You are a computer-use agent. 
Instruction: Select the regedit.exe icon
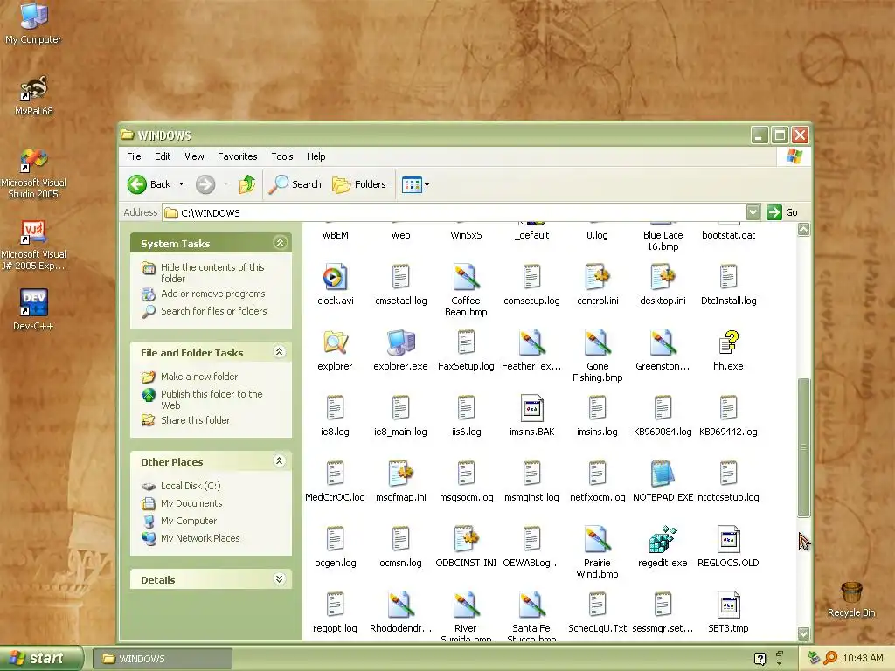(663, 539)
